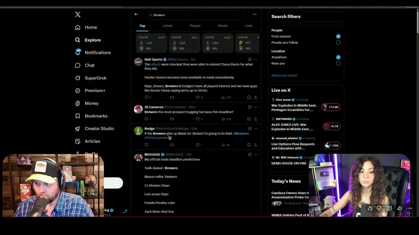Join unusual_whales live +256 listeners
This screenshot has height=235, width=419.
[x=332, y=146]
